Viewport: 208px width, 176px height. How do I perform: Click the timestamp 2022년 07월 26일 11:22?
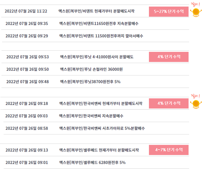coord(26,11)
